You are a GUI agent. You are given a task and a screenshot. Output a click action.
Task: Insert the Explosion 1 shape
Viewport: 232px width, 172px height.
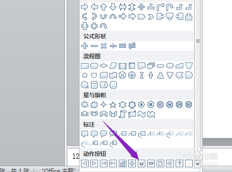click(x=85, y=105)
